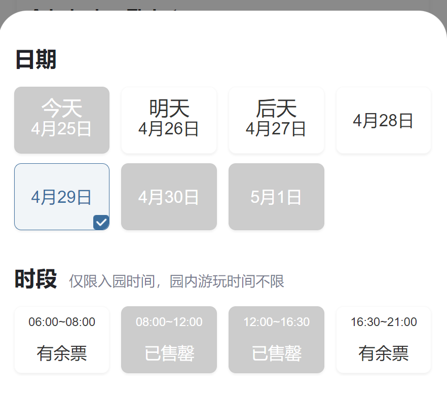The image size is (447, 396).
Task: Choose the 4月28日 date option
Action: (383, 120)
